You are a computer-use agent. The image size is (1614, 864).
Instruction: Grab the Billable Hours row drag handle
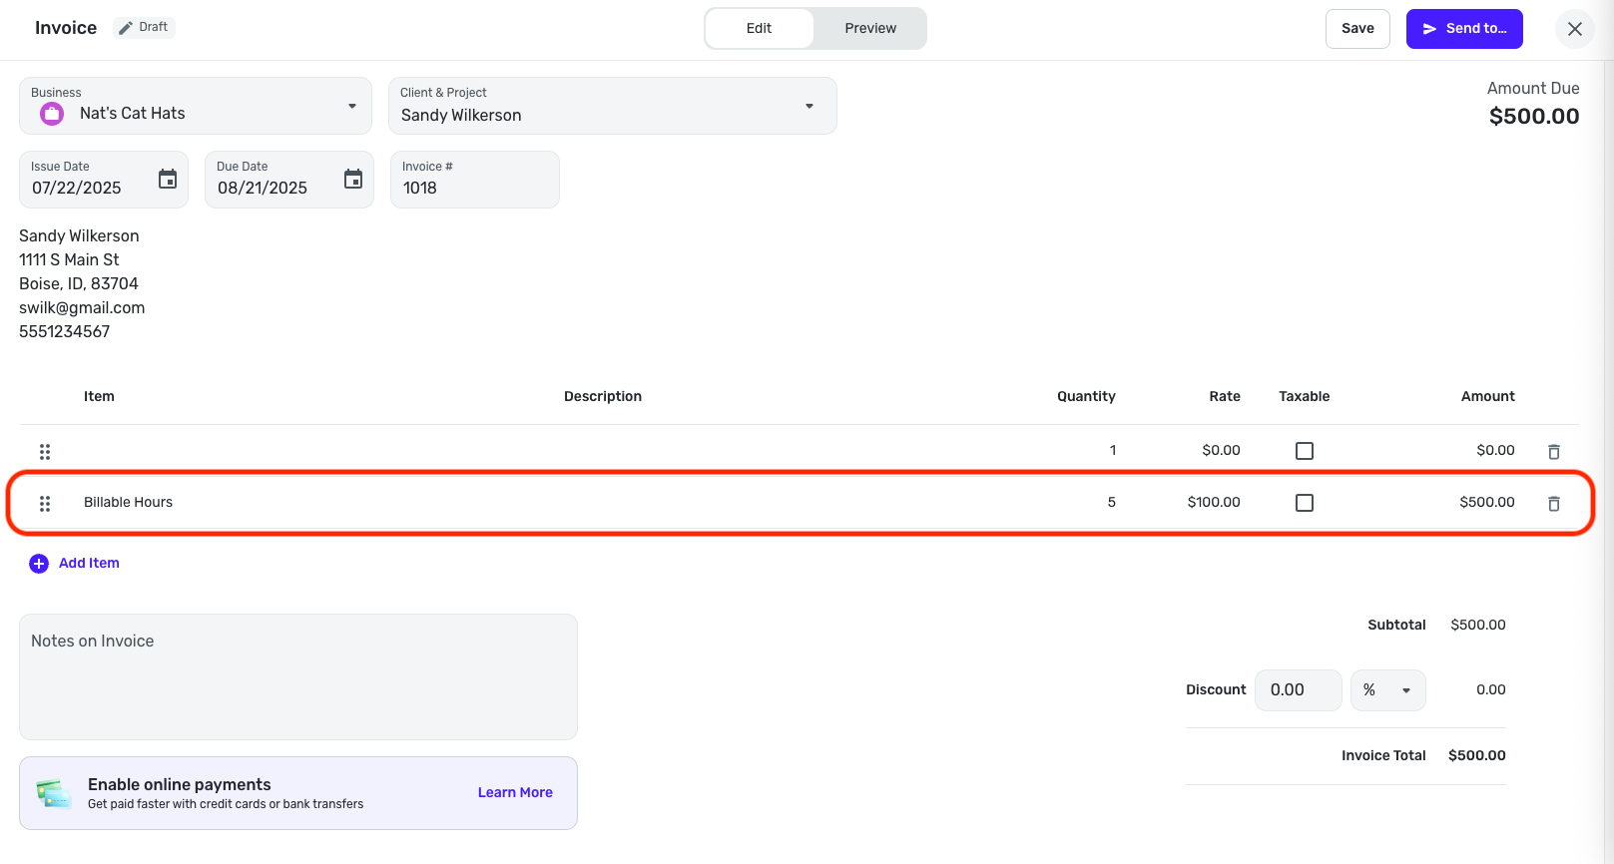click(x=45, y=504)
